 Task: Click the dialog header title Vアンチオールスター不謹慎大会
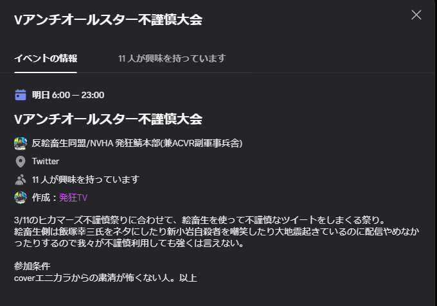[108, 20]
